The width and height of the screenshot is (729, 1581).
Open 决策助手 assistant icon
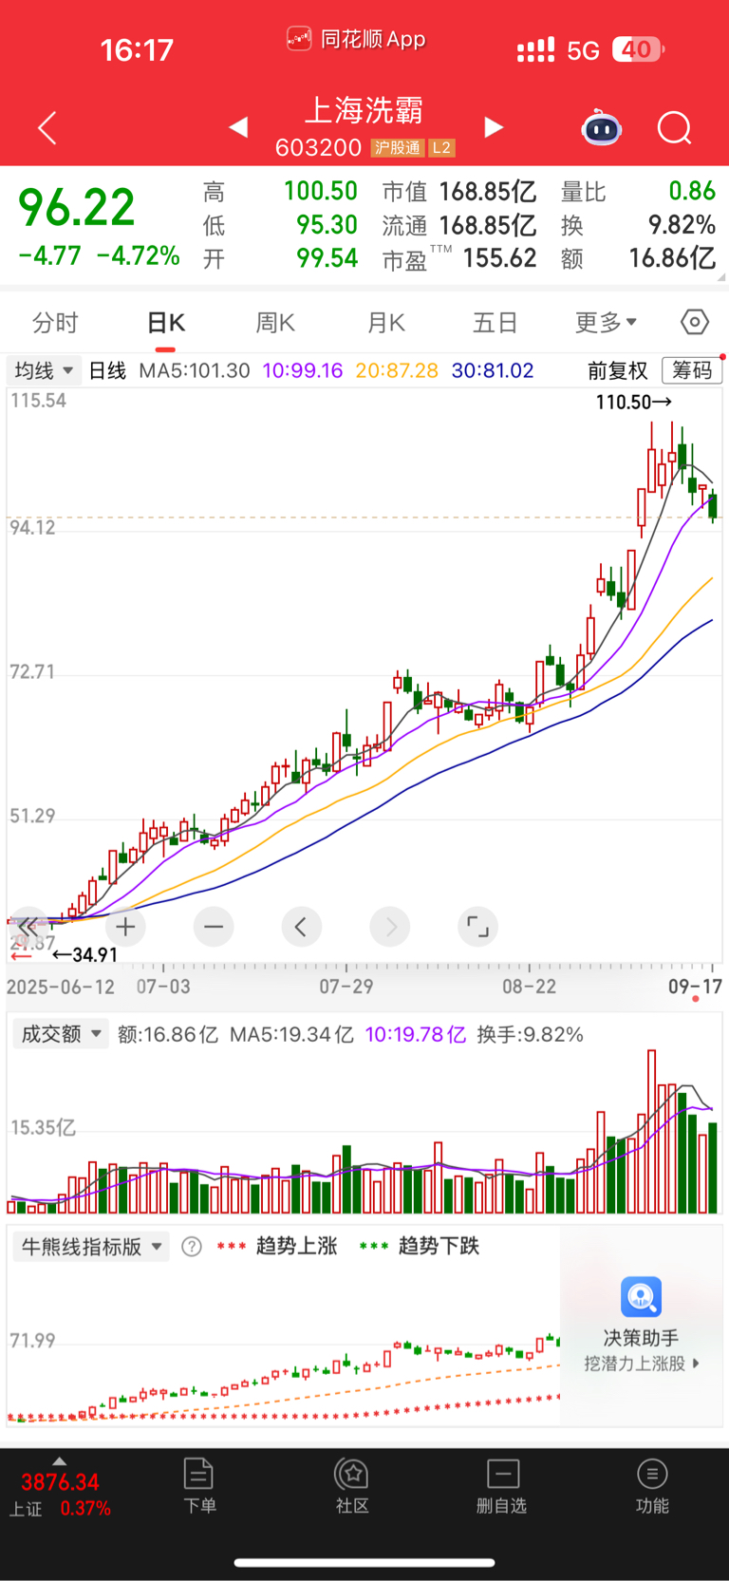coord(641,1297)
